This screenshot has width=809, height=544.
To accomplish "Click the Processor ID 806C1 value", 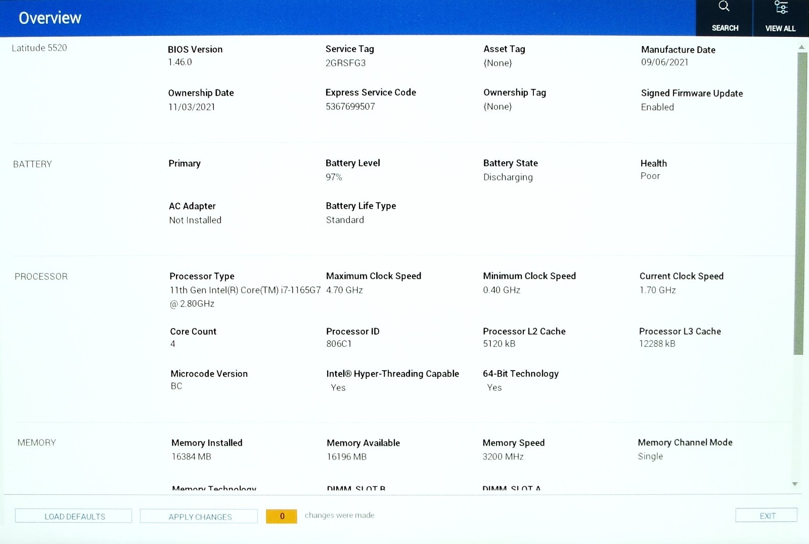I will [x=339, y=344].
